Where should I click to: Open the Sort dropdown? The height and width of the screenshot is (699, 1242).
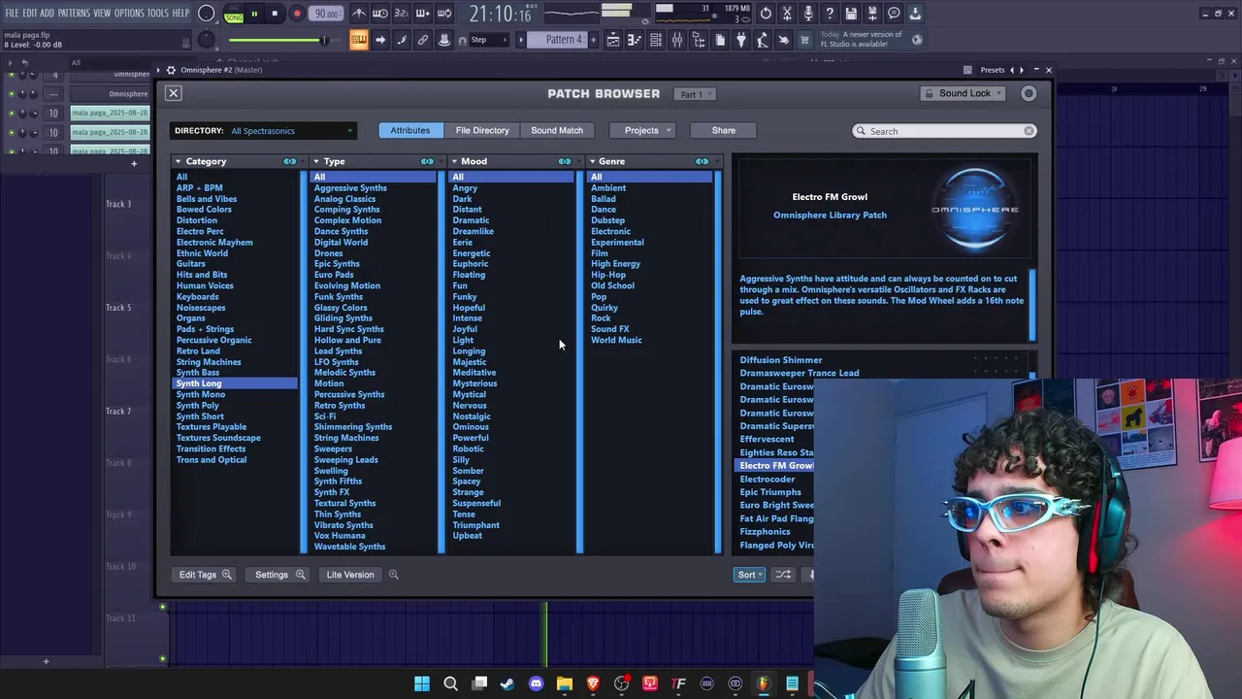(749, 575)
